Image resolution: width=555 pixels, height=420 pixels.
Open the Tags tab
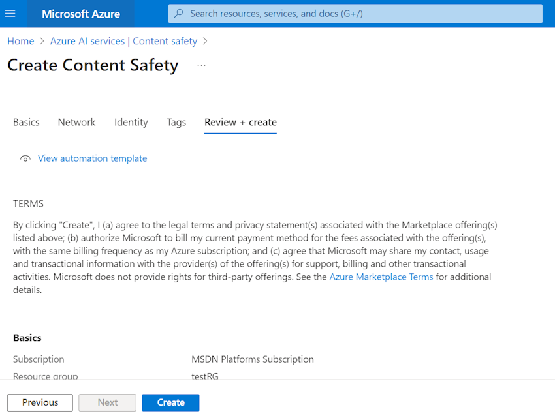click(x=176, y=122)
